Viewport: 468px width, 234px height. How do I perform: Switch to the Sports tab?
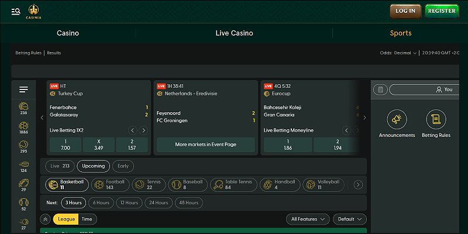tap(401, 33)
